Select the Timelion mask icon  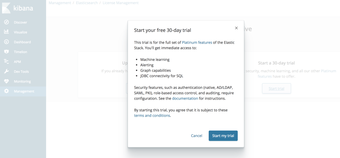coord(6,52)
